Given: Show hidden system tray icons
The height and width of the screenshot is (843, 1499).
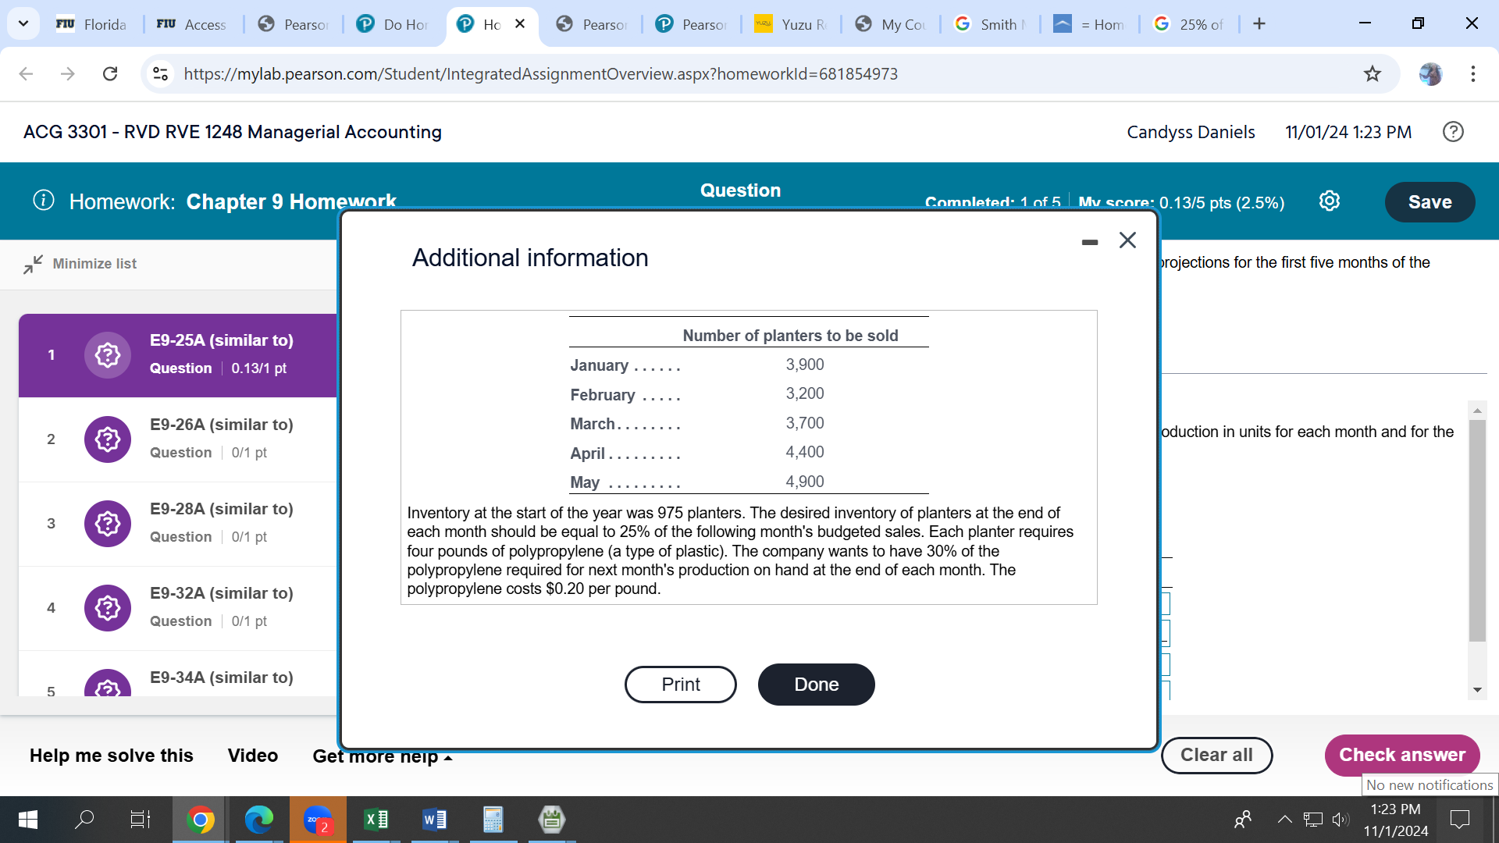Looking at the screenshot, I should click(x=1284, y=819).
